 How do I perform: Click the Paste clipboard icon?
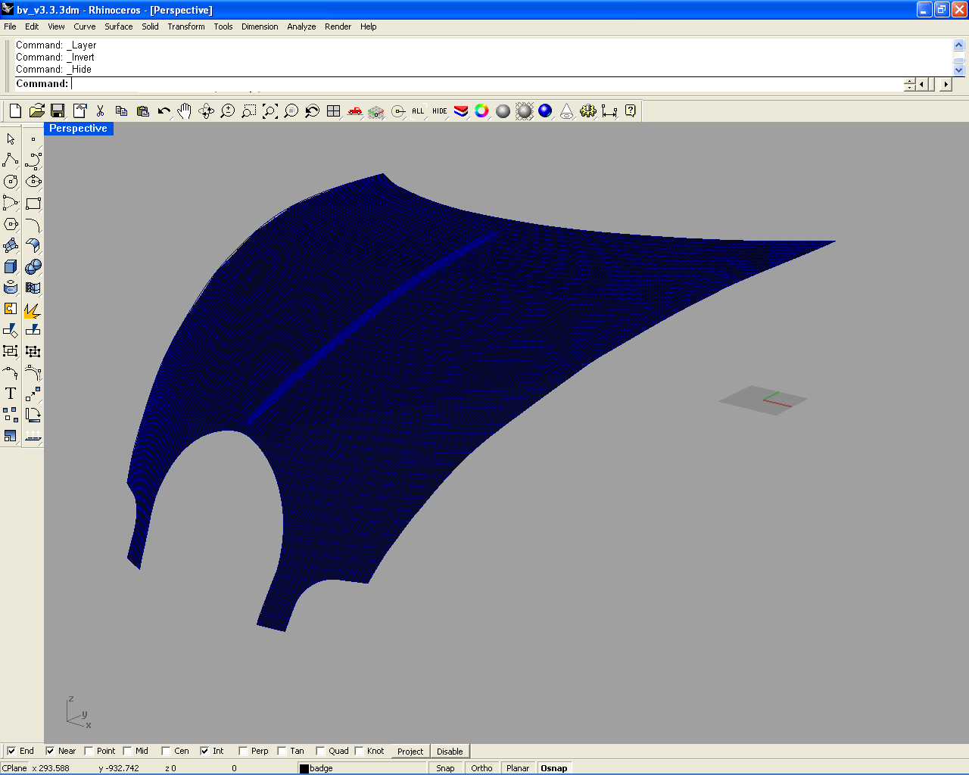[x=142, y=111]
